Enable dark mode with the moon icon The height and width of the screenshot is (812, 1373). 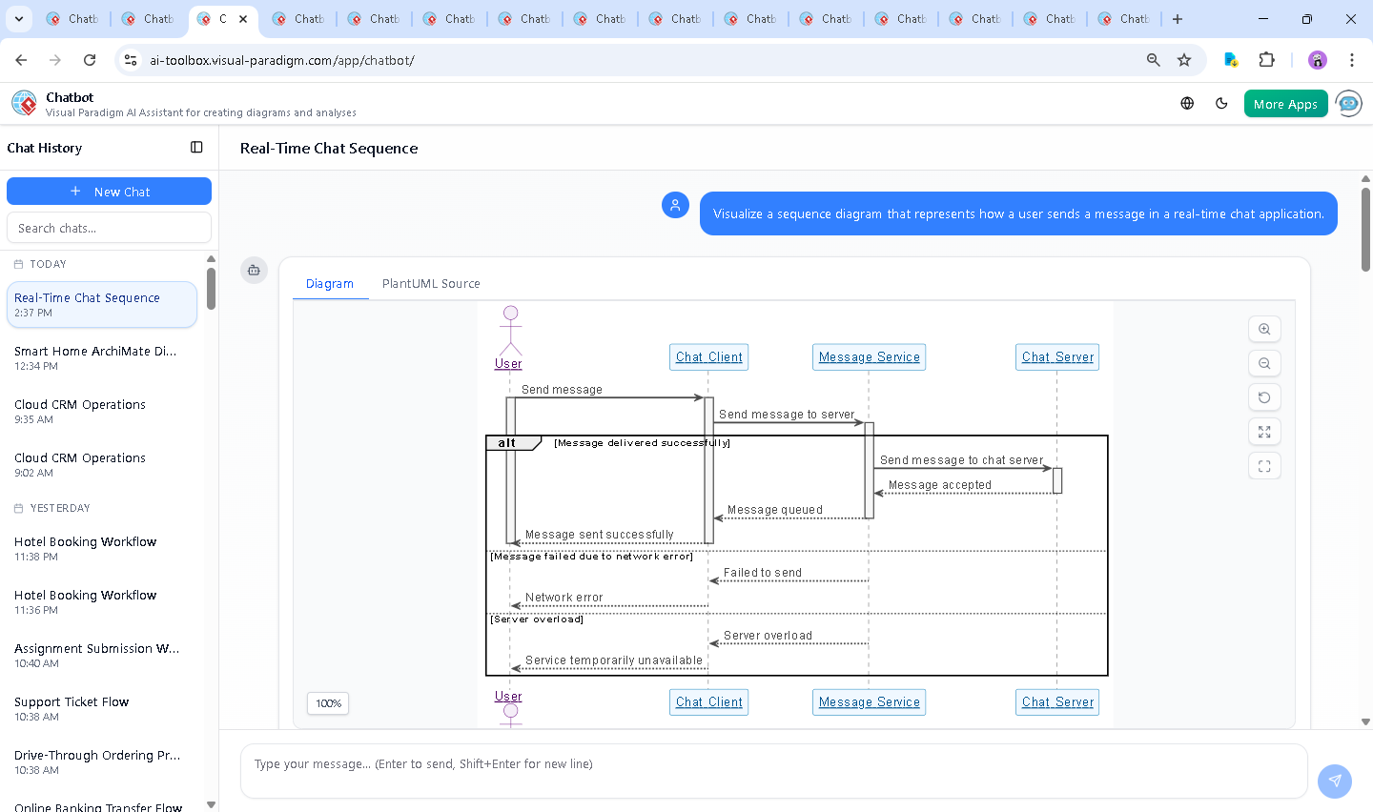[1221, 103]
